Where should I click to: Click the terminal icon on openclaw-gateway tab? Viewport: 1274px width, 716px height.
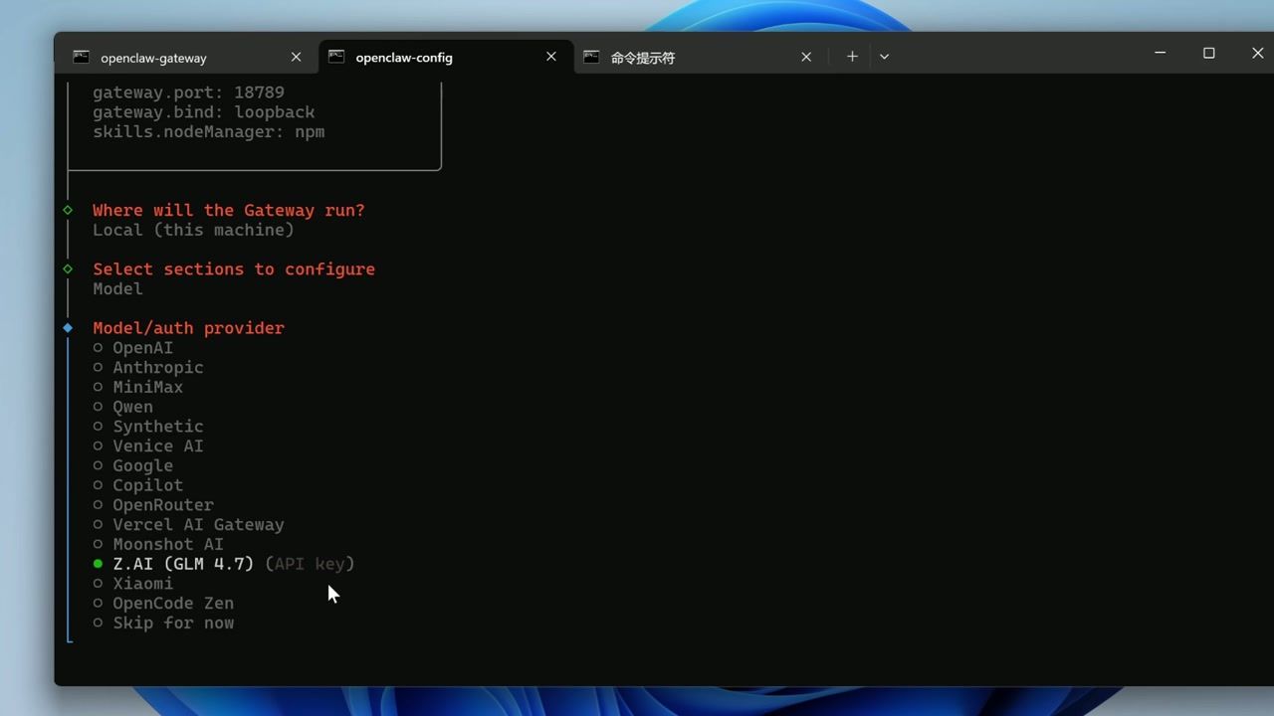pos(81,57)
